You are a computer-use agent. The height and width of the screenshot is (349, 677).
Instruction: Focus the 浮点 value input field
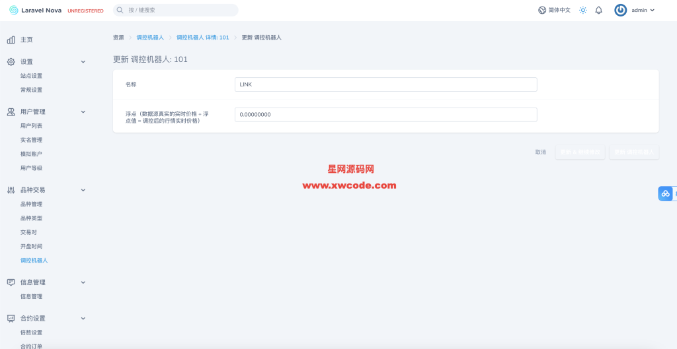[x=385, y=115]
